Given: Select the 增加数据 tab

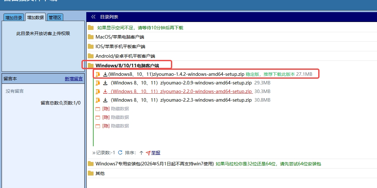Looking at the screenshot, I should [x=35, y=18].
